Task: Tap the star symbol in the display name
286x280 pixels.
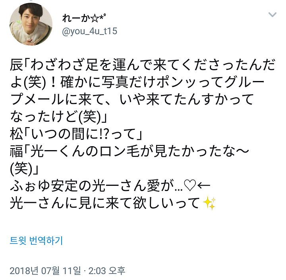Action: coord(95,18)
